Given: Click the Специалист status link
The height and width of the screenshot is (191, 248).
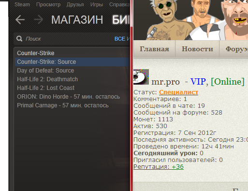Looking at the screenshot, I should (179, 92).
